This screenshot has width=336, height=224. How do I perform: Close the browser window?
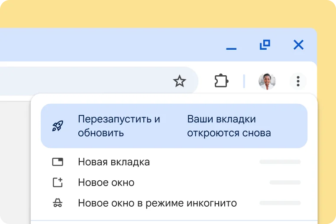tap(298, 45)
